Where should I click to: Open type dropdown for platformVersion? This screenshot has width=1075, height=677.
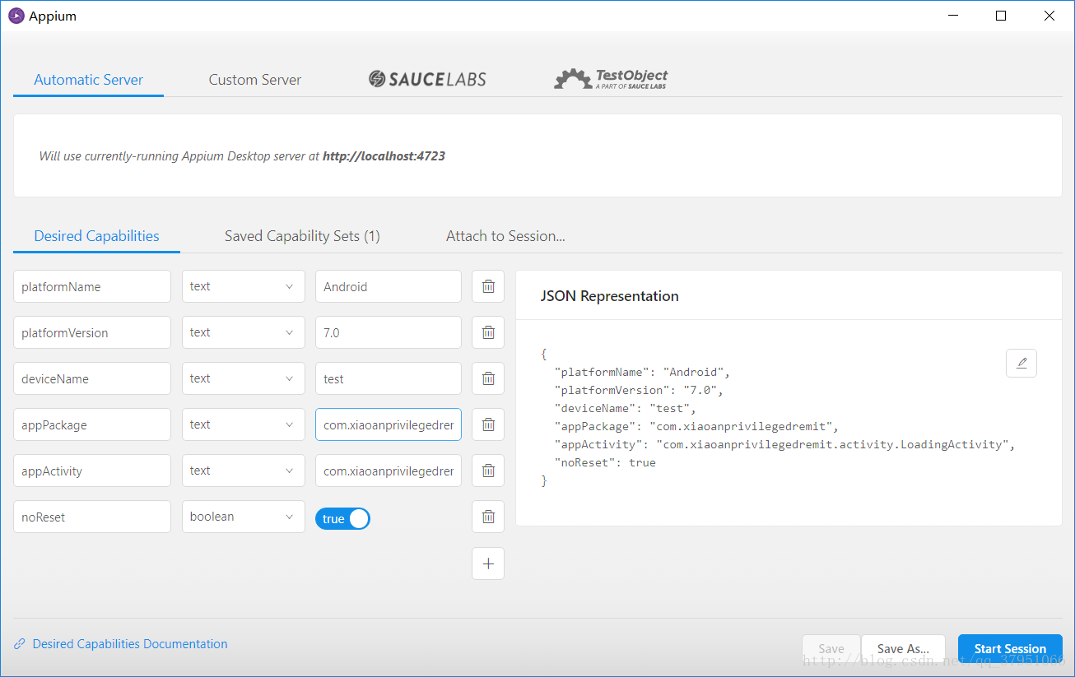click(244, 332)
